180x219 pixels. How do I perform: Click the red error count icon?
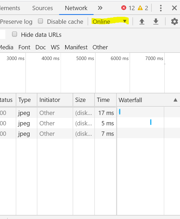click(x=124, y=8)
